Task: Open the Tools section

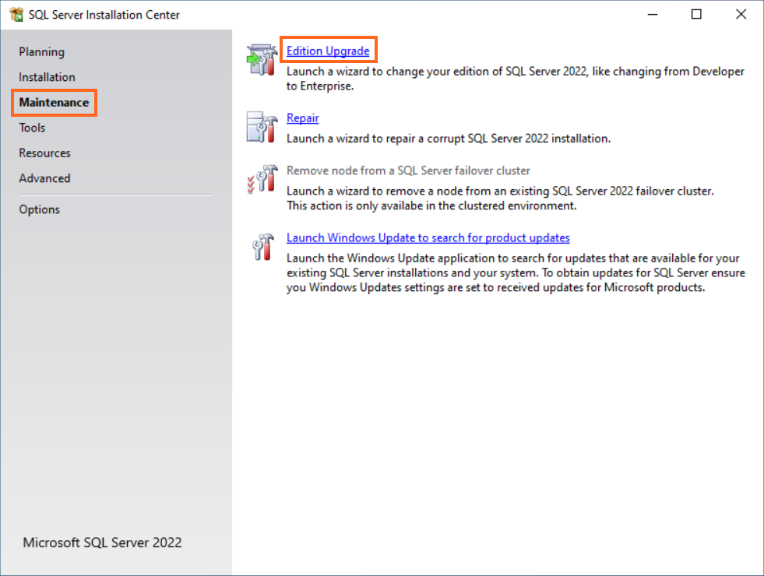Action: coord(32,128)
